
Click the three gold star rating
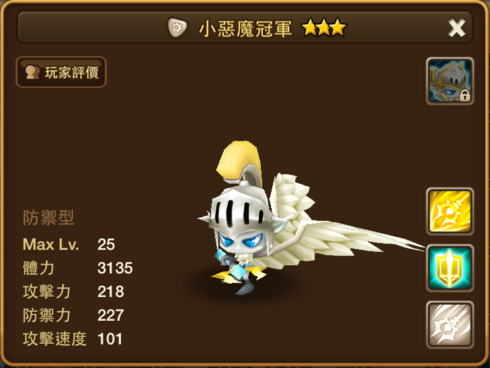coord(324,28)
